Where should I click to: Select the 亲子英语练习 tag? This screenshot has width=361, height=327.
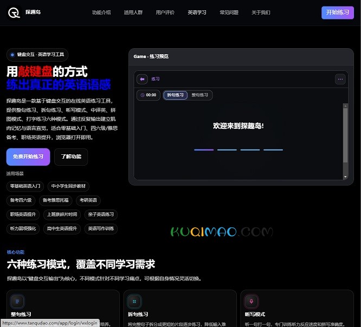pos(101,214)
